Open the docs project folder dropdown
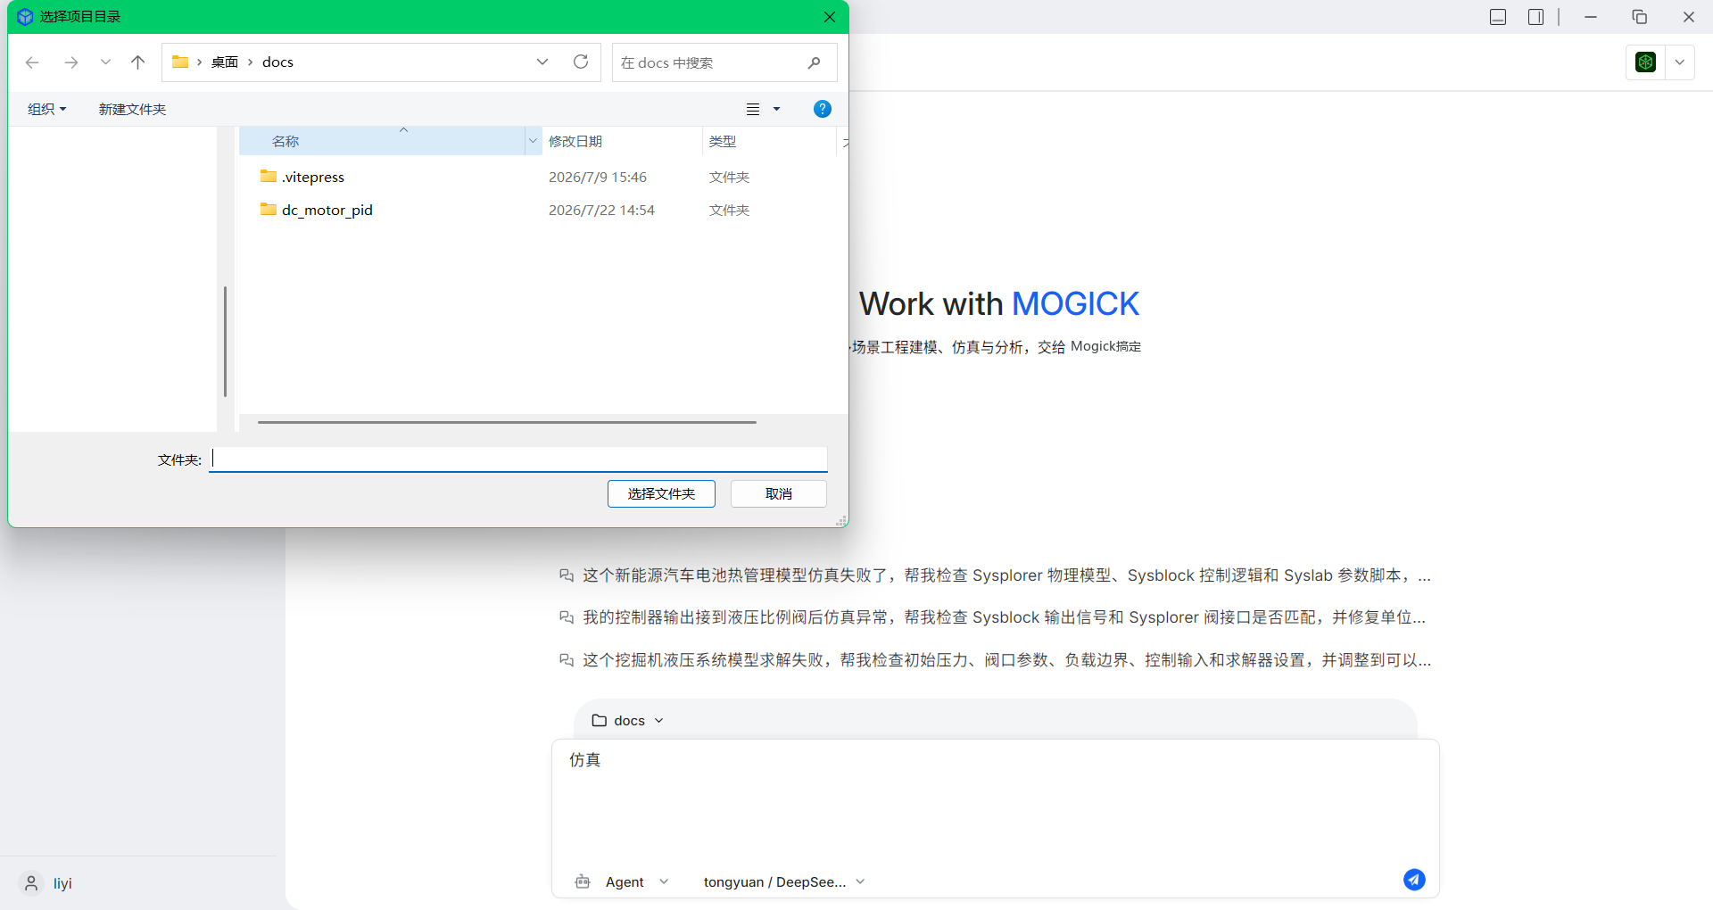 point(628,720)
